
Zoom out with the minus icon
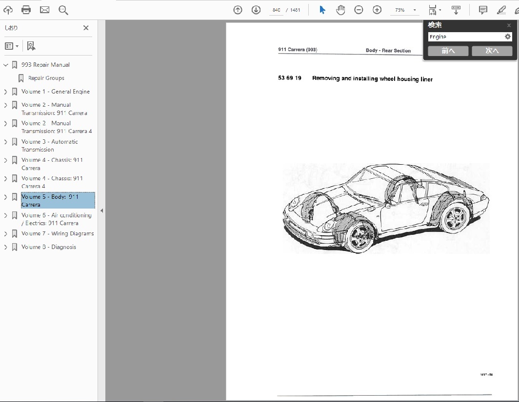tap(359, 10)
